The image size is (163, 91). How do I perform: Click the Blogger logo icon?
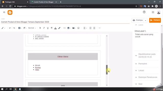[10, 12]
